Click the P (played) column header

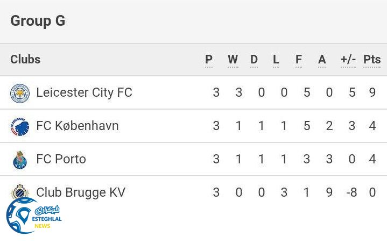[x=209, y=60]
